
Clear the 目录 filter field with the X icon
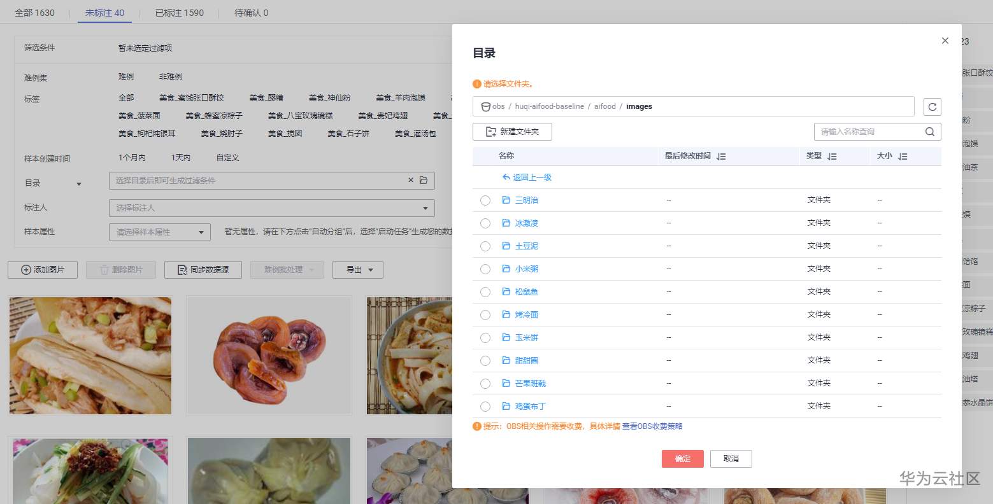(x=411, y=180)
